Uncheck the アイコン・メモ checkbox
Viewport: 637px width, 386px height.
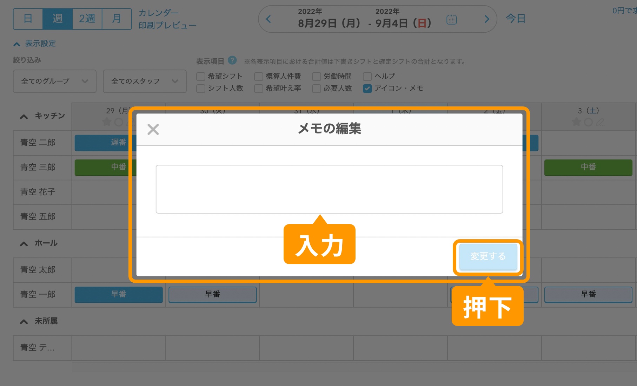click(367, 89)
